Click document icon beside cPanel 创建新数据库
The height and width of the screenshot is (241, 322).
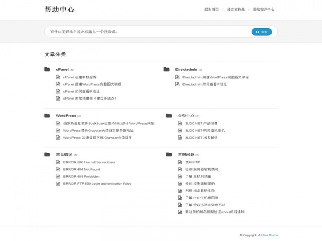pos(58,77)
